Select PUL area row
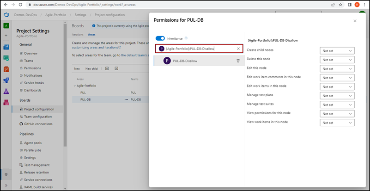 tap(110, 93)
